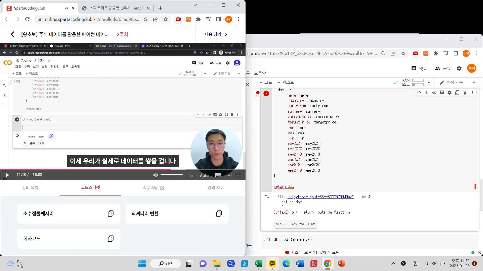
Task: Bookmark page in left Chrome window
Action: [166, 19]
